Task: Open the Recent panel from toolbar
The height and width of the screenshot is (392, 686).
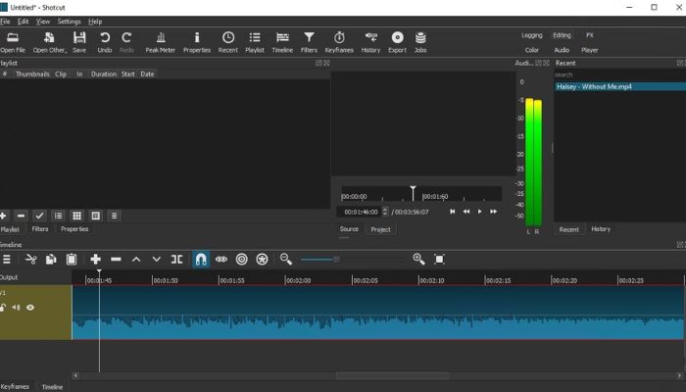Action: (x=228, y=42)
